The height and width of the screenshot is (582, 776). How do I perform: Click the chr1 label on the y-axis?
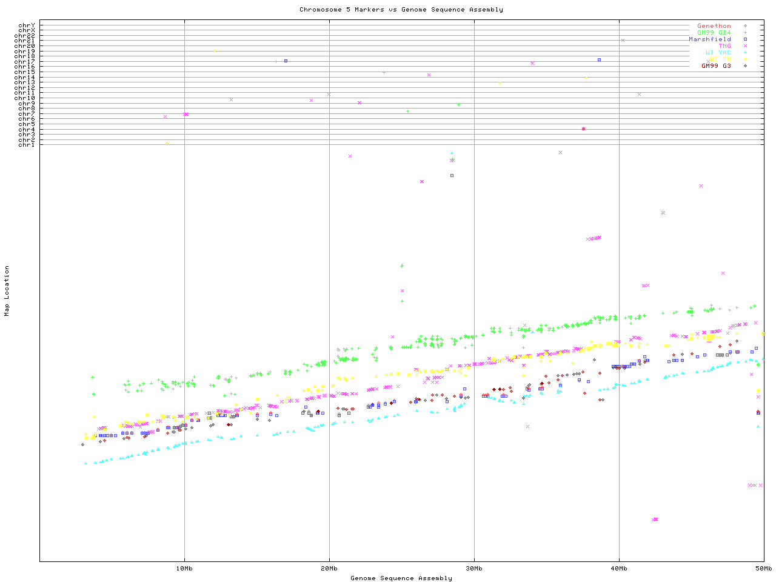tap(27, 145)
